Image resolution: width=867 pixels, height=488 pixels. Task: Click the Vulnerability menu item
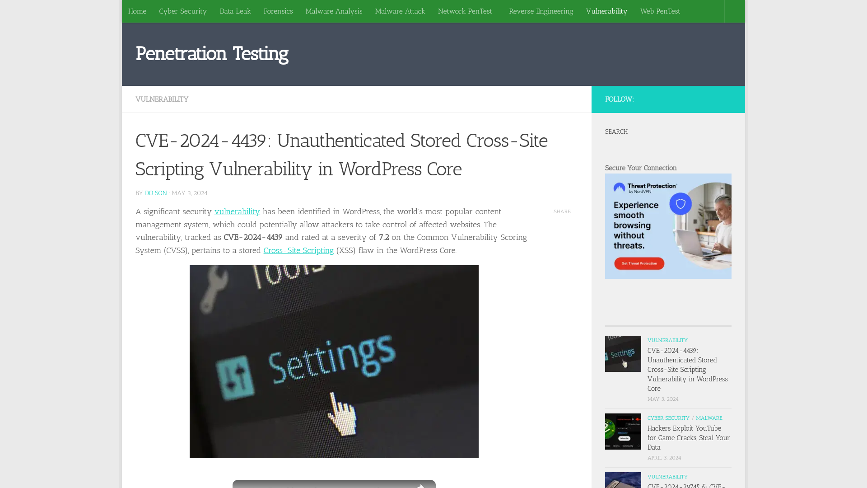tap(606, 11)
